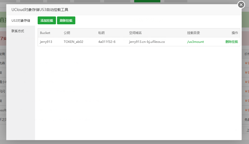Open the /us3mount mount directory link
249x144 pixels.
[x=195, y=42]
